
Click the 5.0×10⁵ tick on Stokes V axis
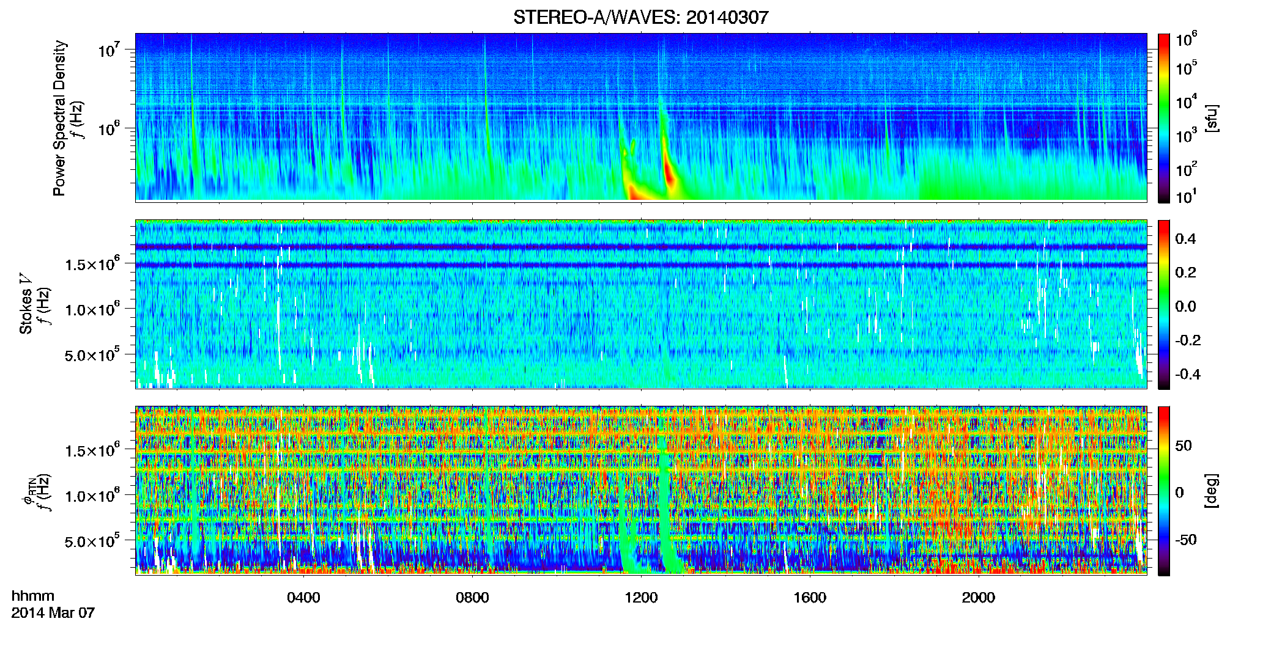click(92, 354)
